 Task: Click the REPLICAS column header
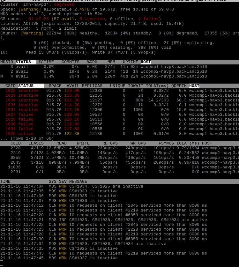coord(92,86)
